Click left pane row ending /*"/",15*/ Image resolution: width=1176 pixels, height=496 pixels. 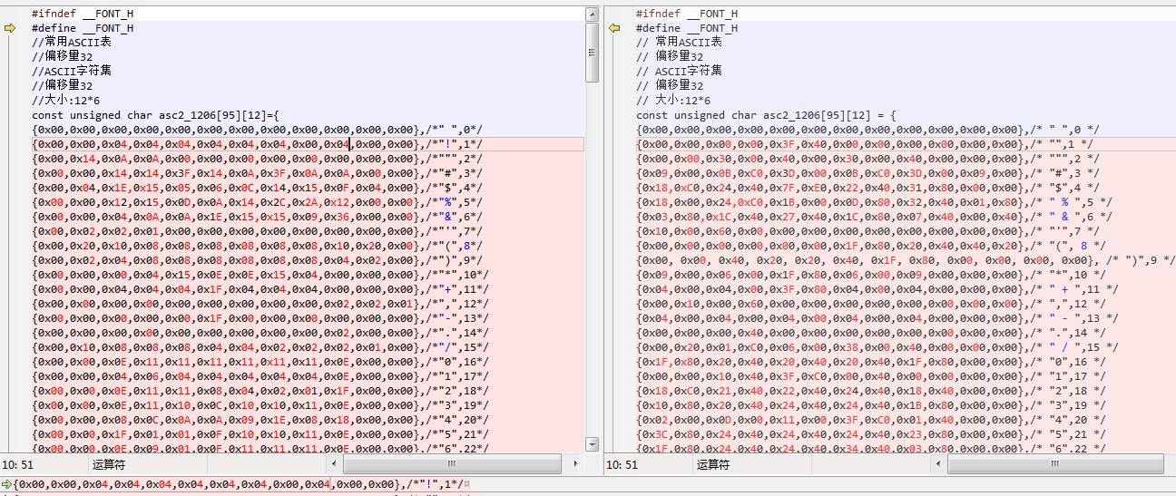260,347
